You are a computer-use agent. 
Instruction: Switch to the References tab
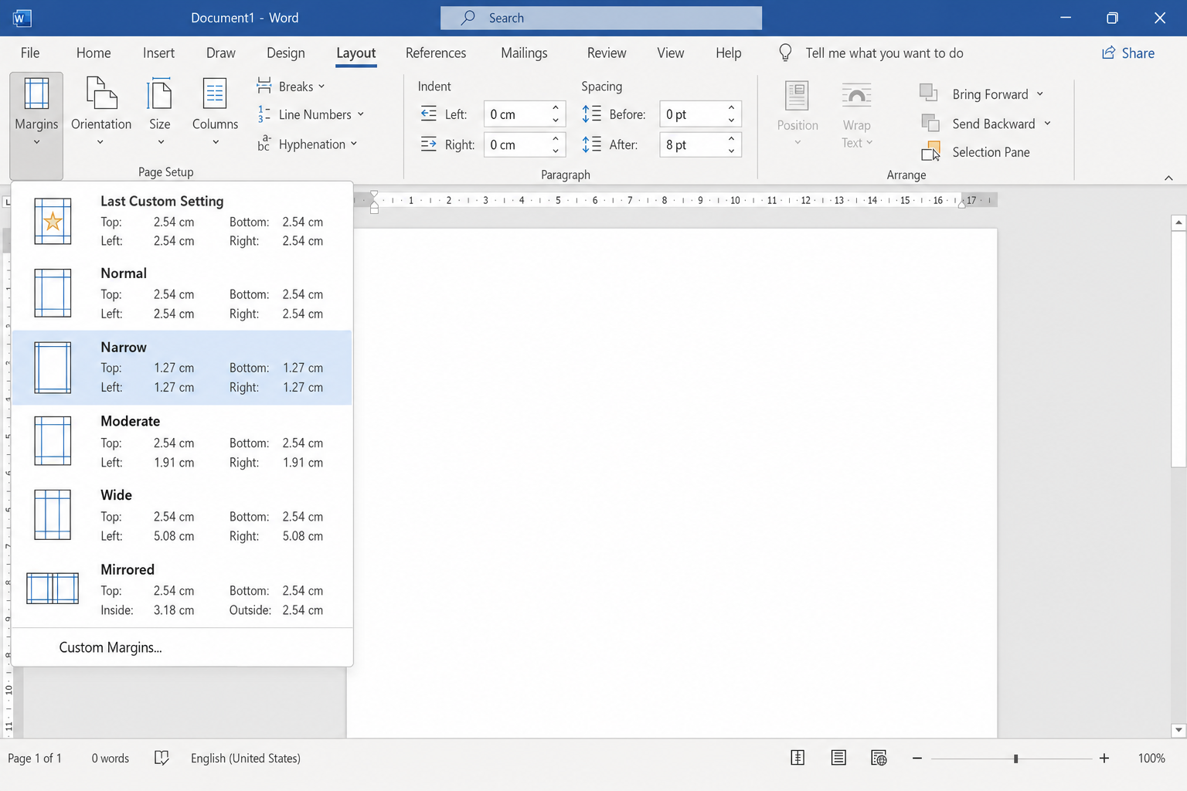coord(436,53)
